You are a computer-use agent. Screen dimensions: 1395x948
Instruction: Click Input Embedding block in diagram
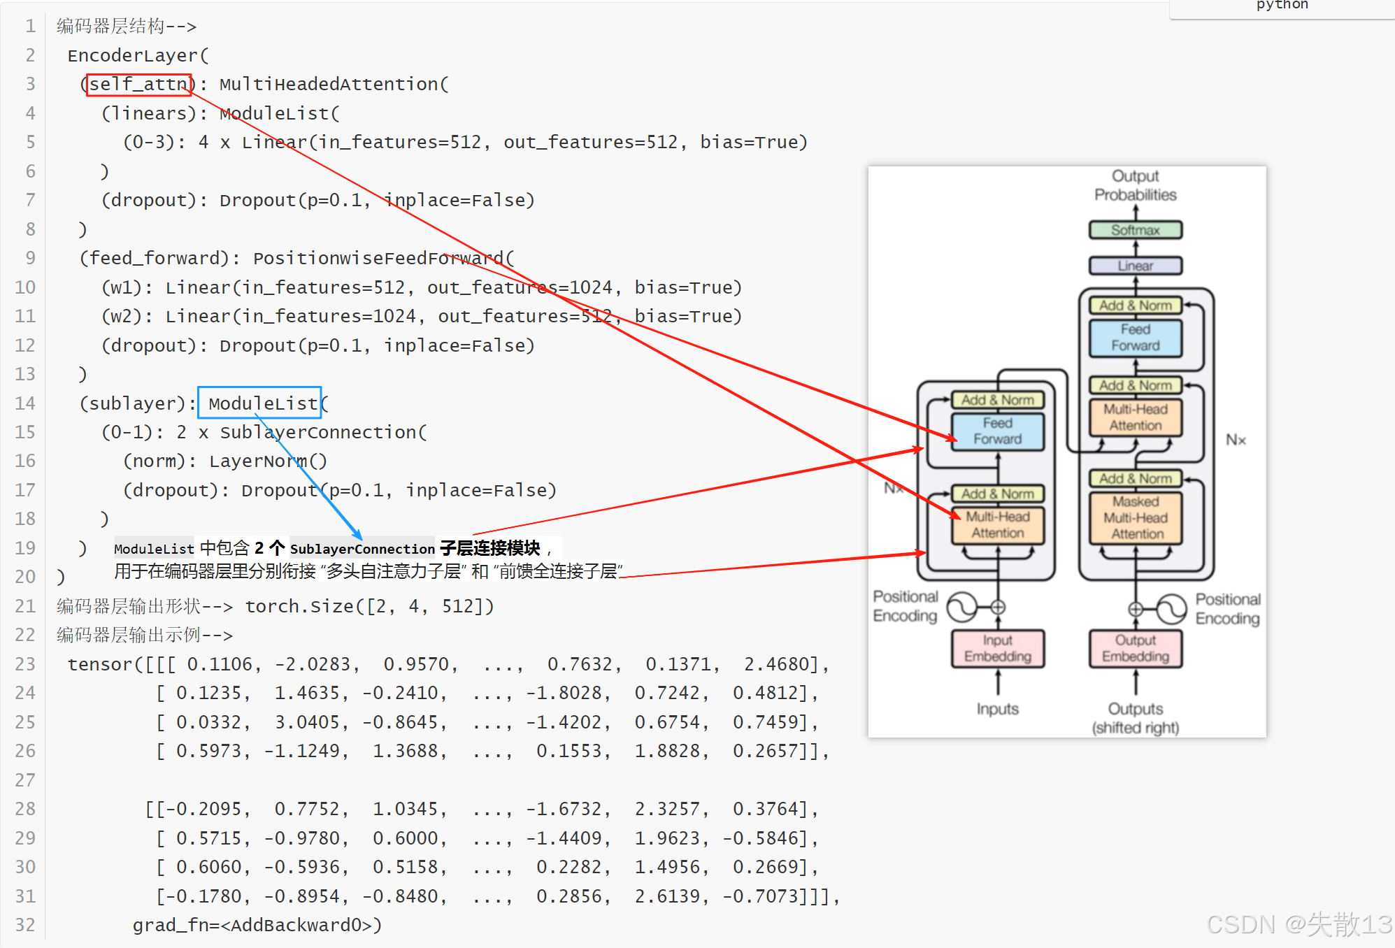[998, 649]
